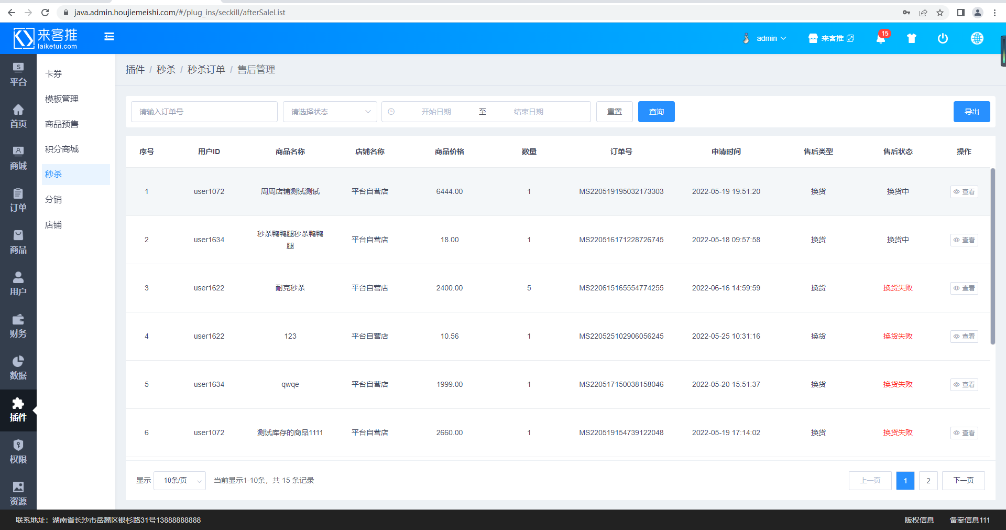The width and height of the screenshot is (1006, 530).
Task: Click the 查询 search button
Action: point(657,112)
